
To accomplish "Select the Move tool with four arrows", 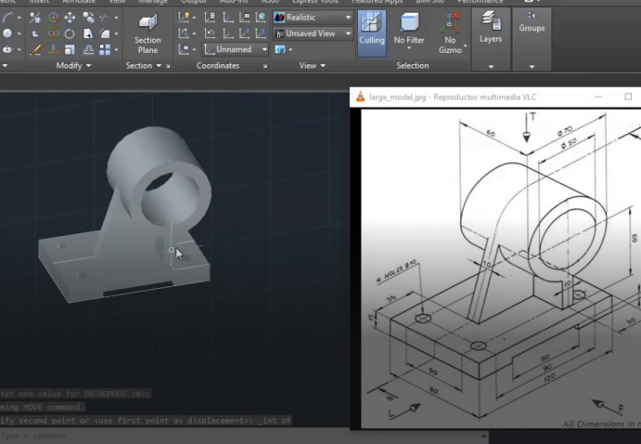I will click(x=70, y=18).
